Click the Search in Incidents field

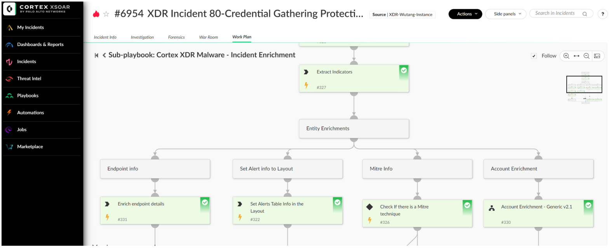pos(558,14)
